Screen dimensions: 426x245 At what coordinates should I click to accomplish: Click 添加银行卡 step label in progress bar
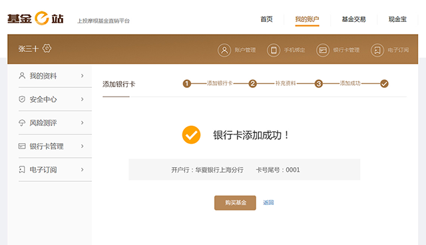pyautogui.click(x=220, y=83)
